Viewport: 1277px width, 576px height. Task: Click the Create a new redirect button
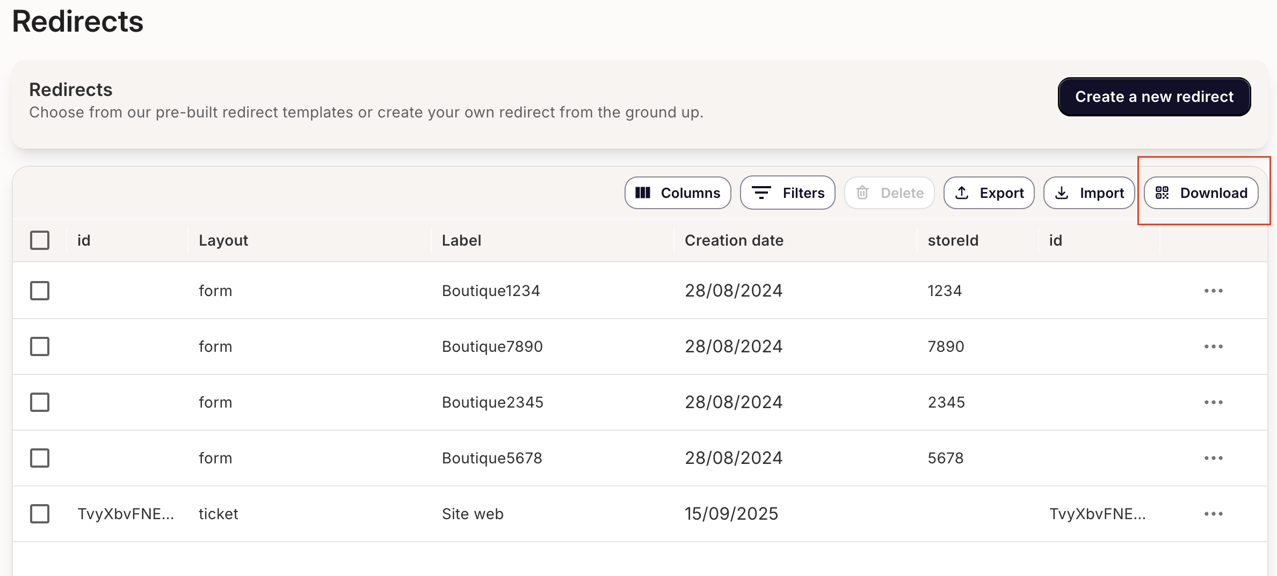click(x=1153, y=97)
